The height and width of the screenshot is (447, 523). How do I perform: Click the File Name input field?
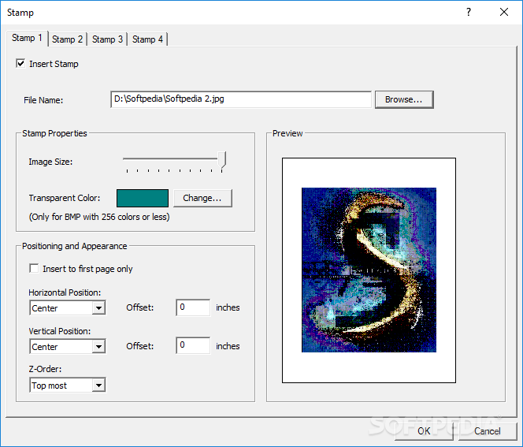(241, 99)
